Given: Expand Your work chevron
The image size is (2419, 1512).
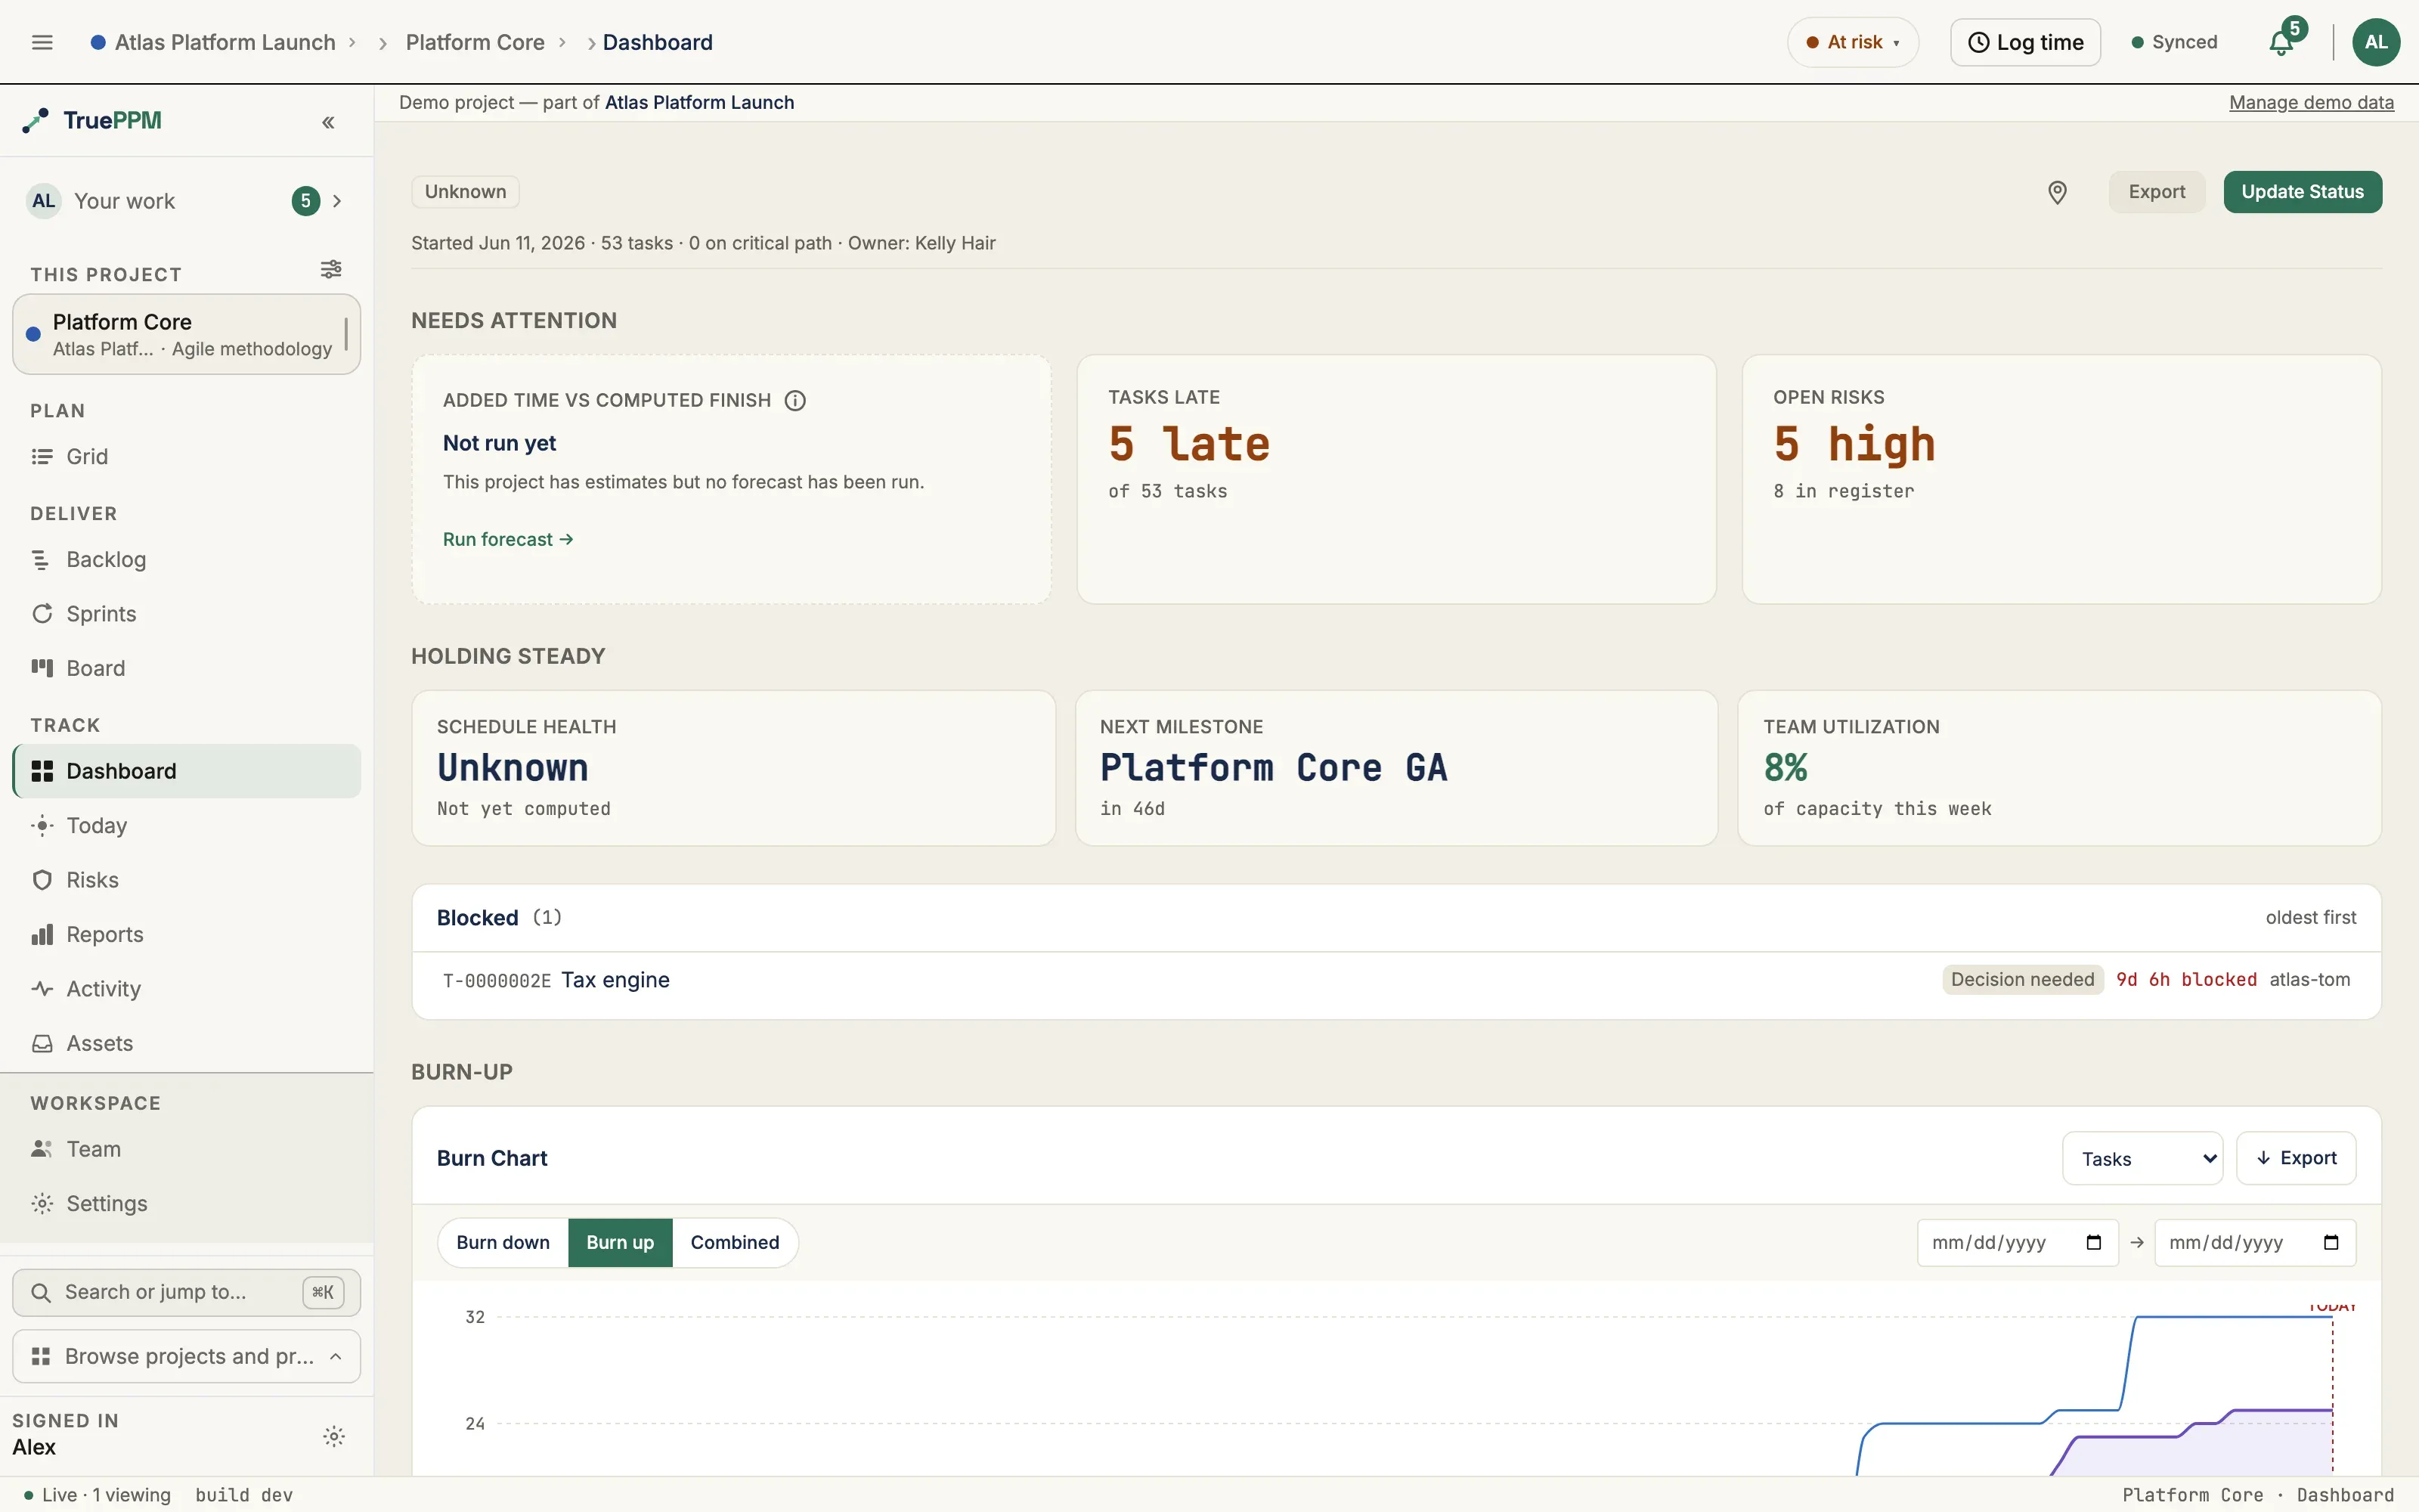Looking at the screenshot, I should 337,201.
